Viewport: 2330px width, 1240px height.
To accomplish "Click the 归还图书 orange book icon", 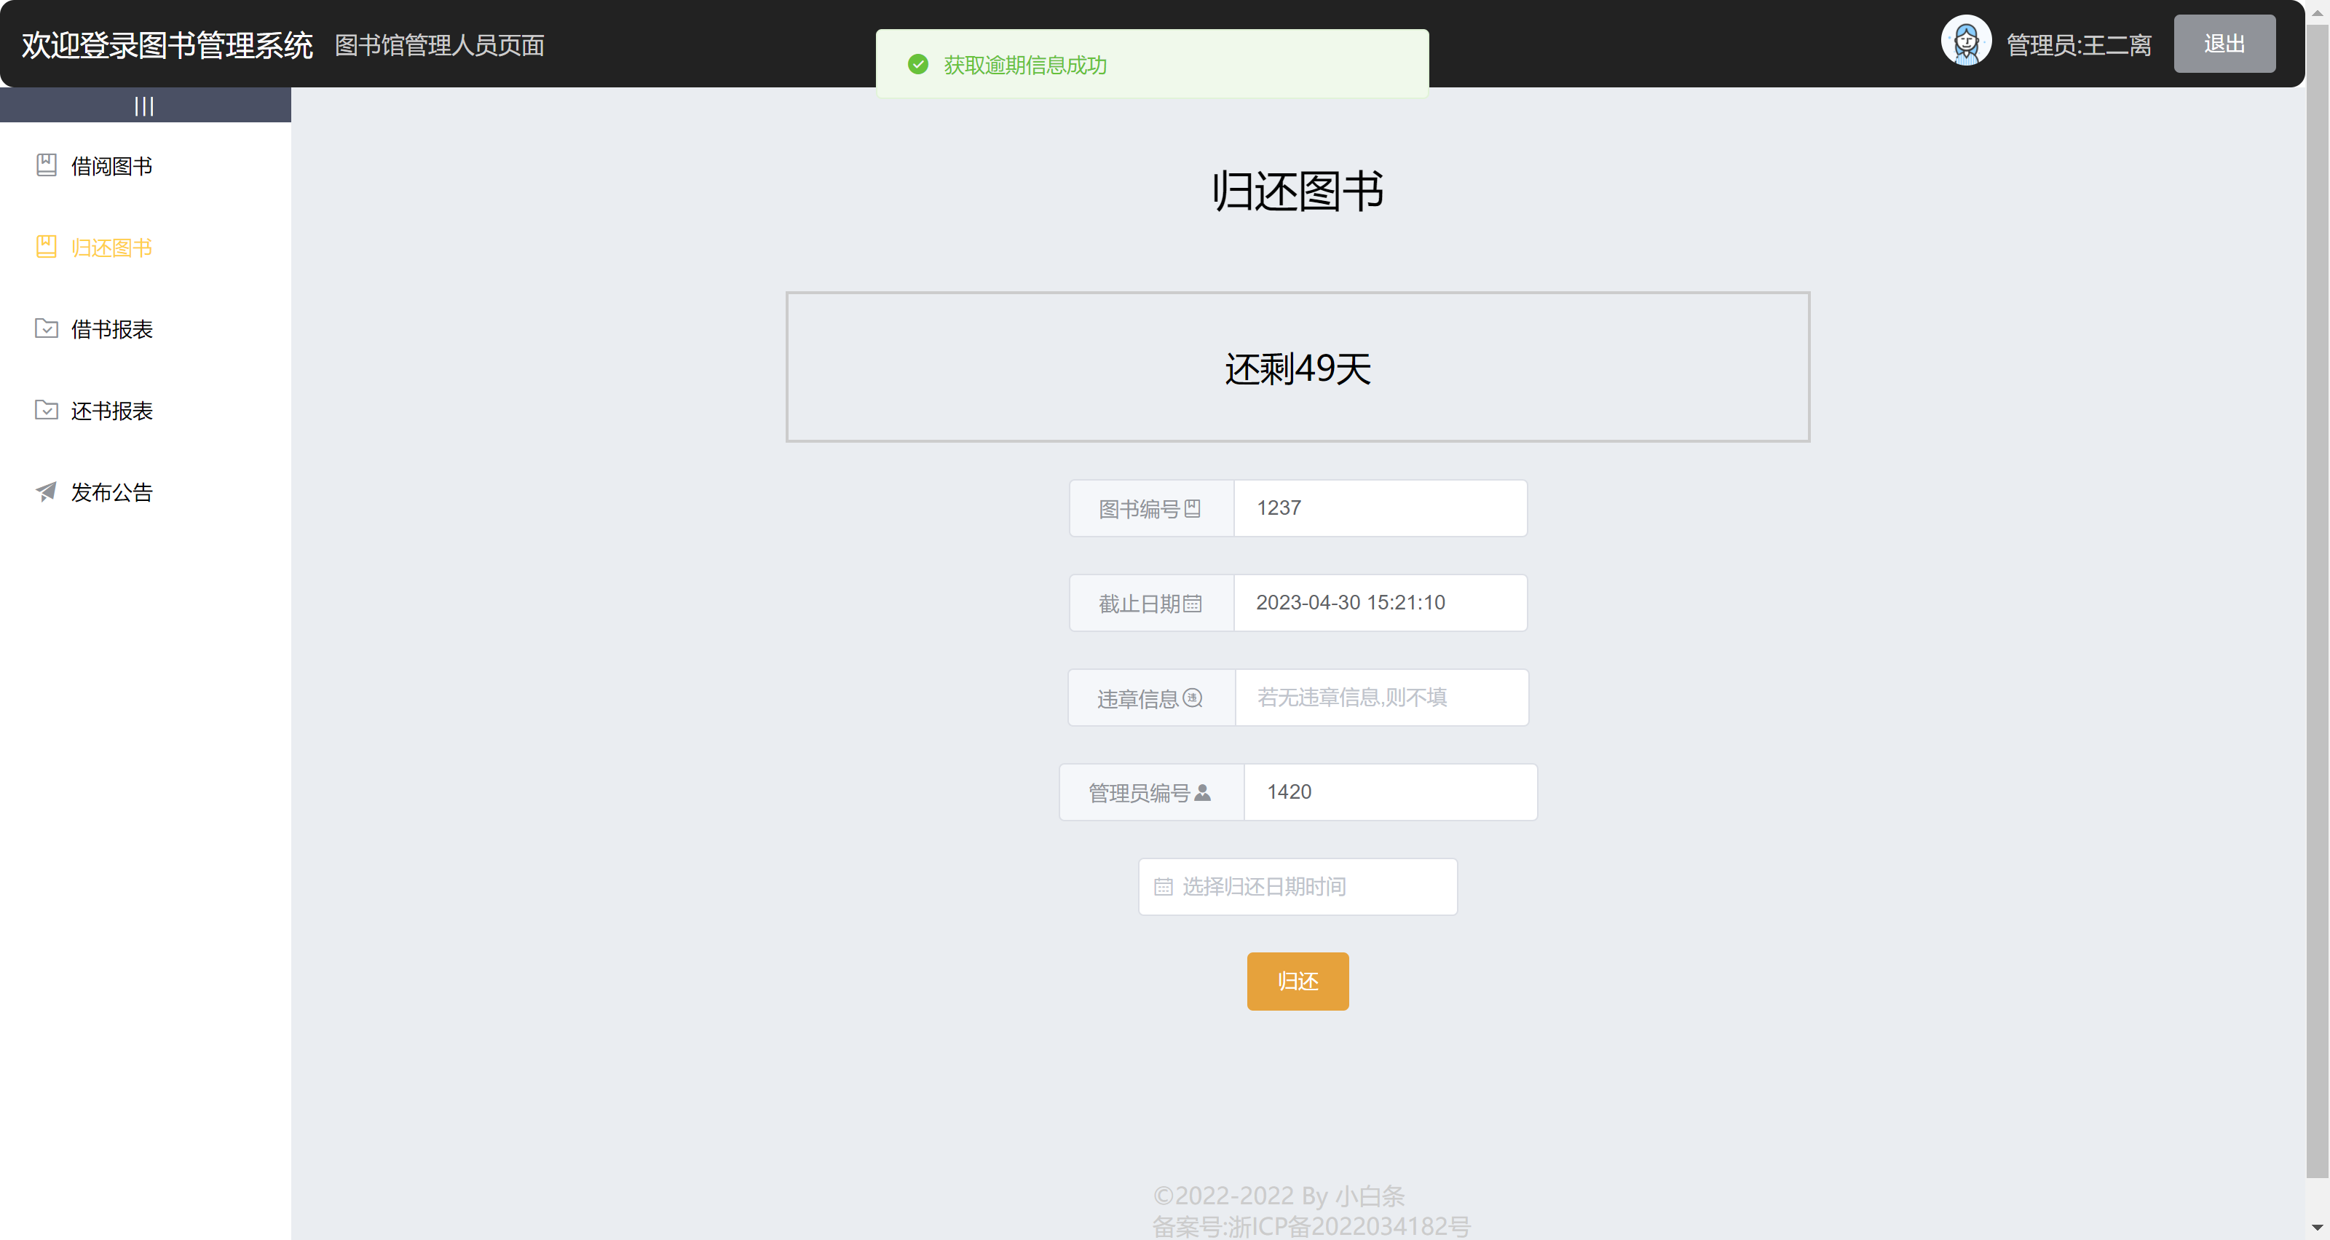I will tap(46, 246).
